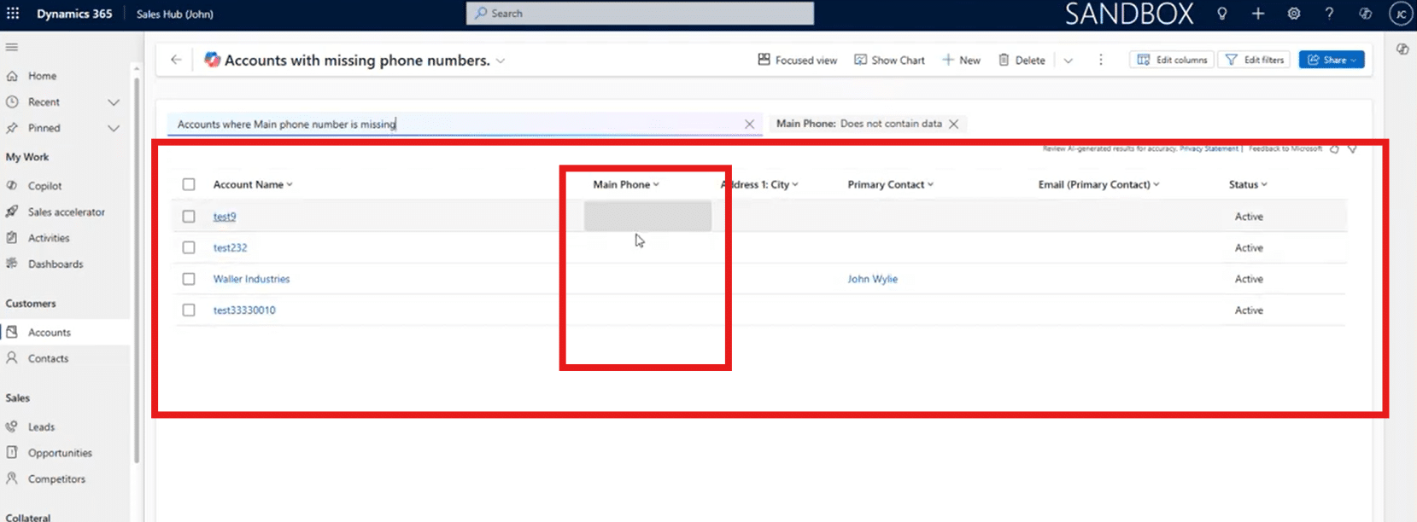Viewport: 1417px width, 522px height.
Task: Open the more commands ellipsis
Action: (x=1100, y=60)
